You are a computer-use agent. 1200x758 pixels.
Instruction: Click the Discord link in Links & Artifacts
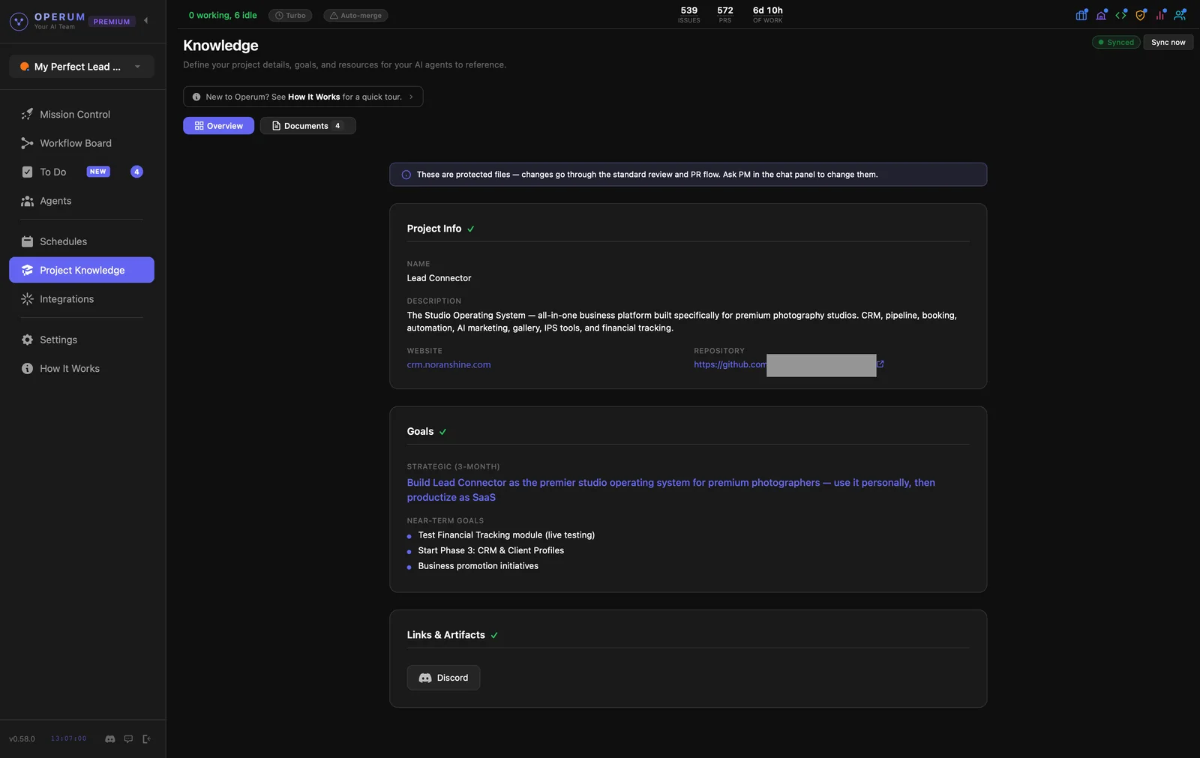coord(443,678)
